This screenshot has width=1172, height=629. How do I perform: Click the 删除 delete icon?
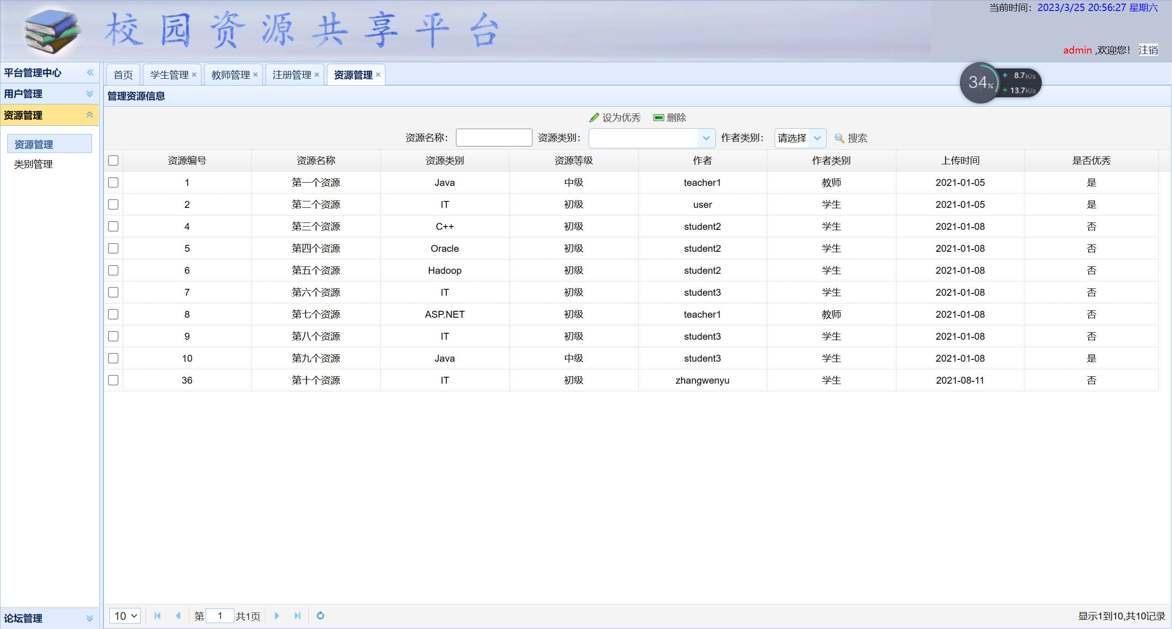click(x=658, y=118)
